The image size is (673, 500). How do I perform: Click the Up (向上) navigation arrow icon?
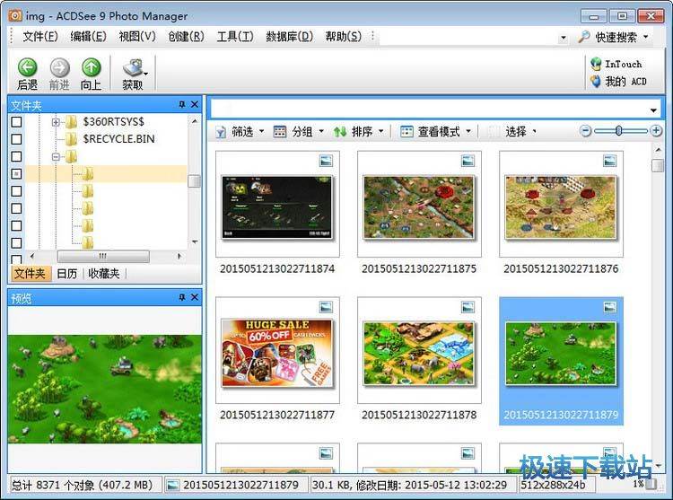coord(91,68)
